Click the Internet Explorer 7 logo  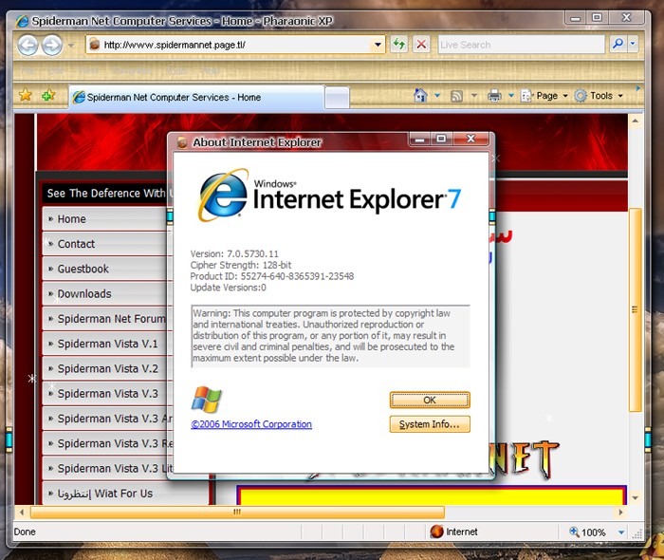click(x=328, y=196)
